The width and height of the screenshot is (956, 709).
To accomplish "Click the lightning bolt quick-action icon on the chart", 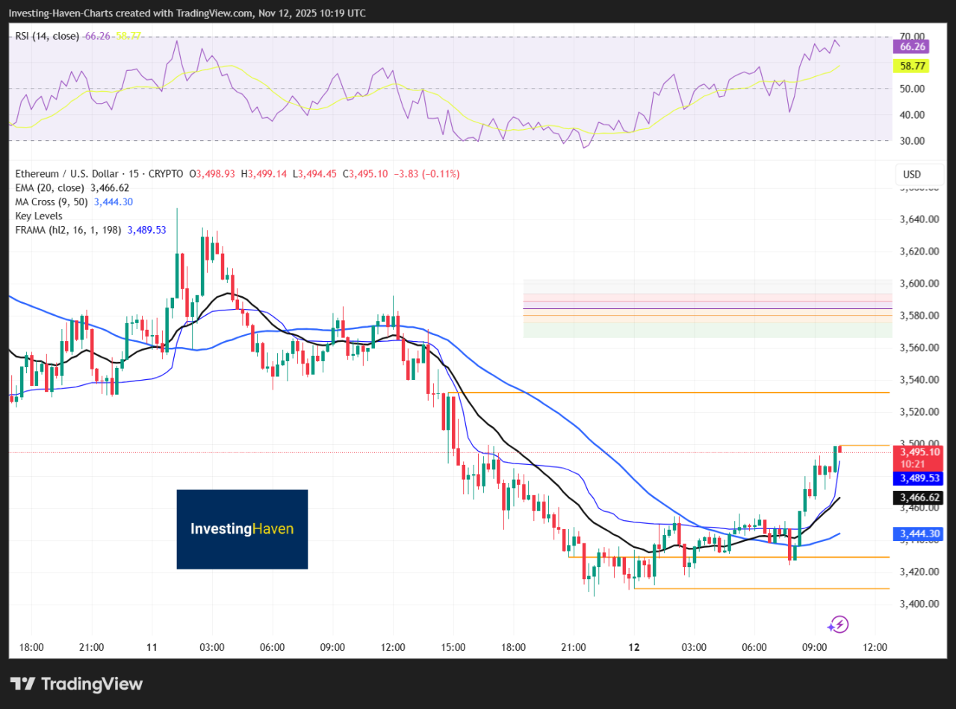I will pyautogui.click(x=838, y=625).
